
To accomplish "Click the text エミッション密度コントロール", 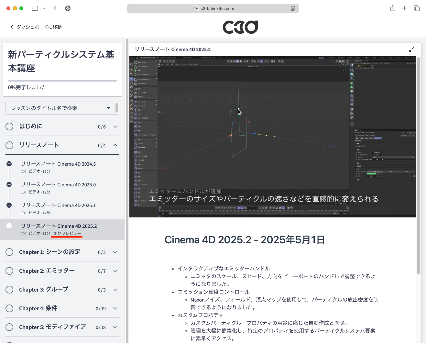I will [213, 292].
